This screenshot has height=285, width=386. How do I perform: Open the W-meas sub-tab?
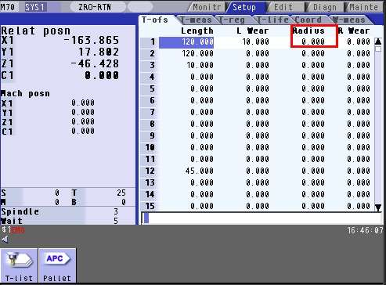pos(348,20)
